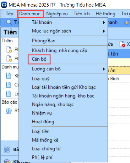Screen dimensions: 130x163
Task: Select Nhiệm vụ menu entry
Action: tap(63, 113)
